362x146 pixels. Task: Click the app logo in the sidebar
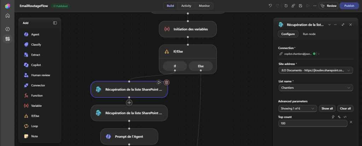[8, 6]
